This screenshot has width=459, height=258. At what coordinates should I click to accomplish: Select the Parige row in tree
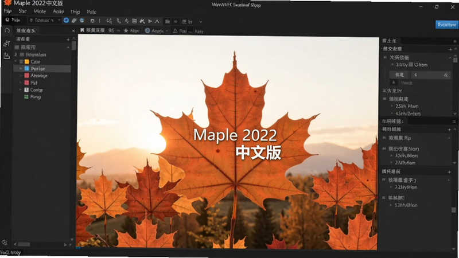pos(42,69)
